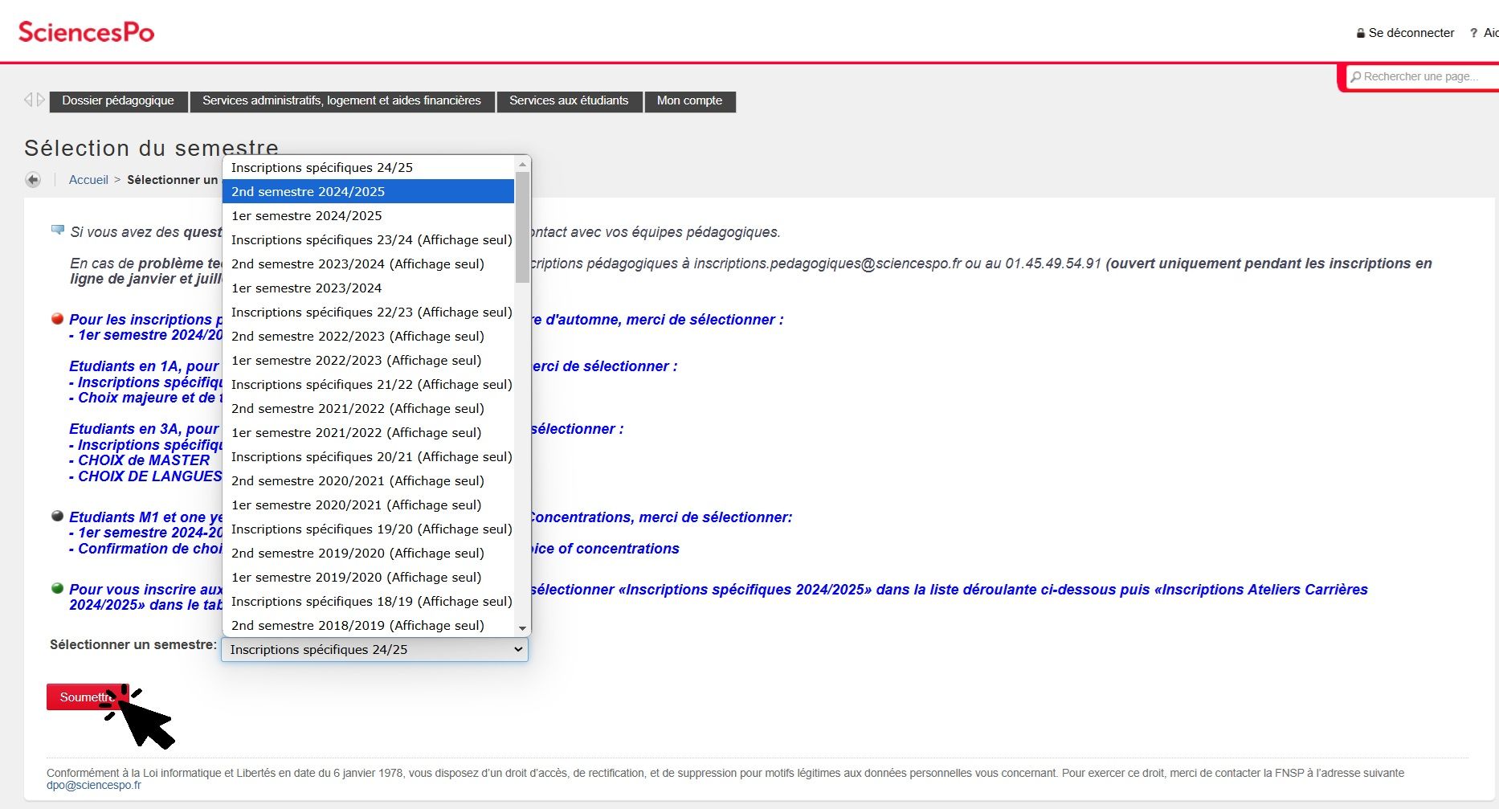Click the lock icon to log out
The height and width of the screenshot is (809, 1499).
(1360, 34)
